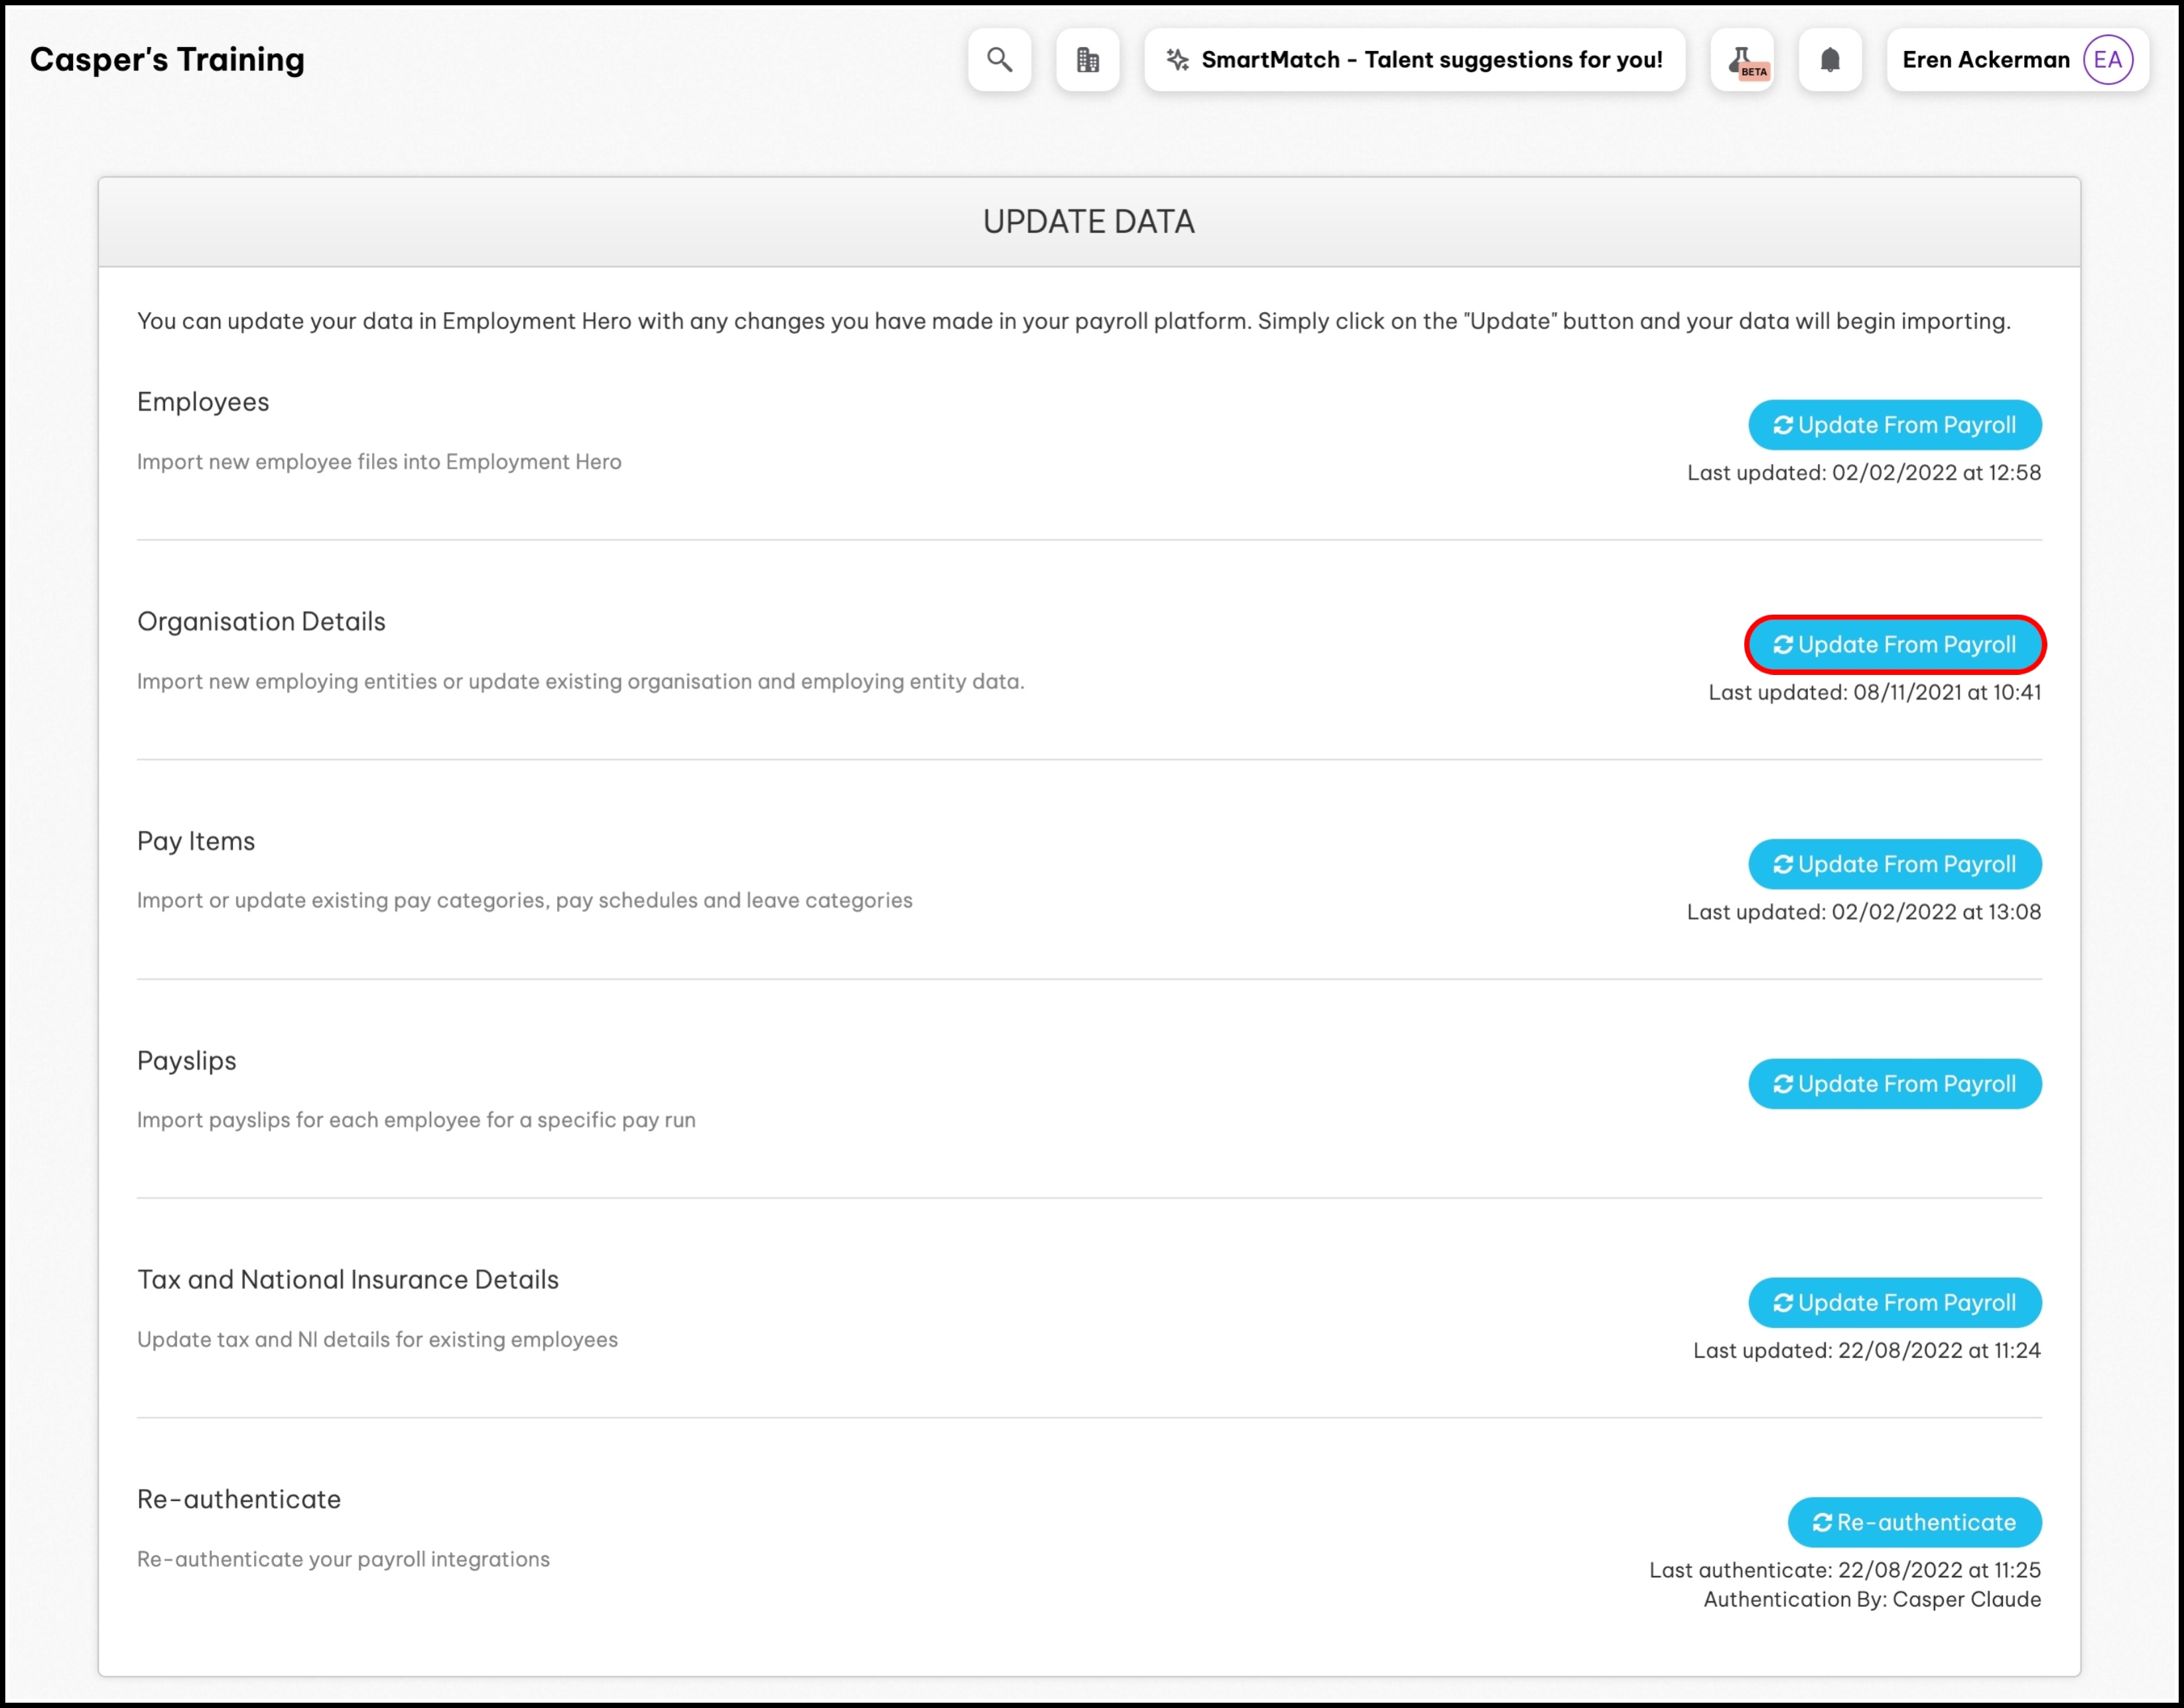Open the search magnifier icon
Image resolution: width=2184 pixels, height=1708 pixels.
point(999,60)
